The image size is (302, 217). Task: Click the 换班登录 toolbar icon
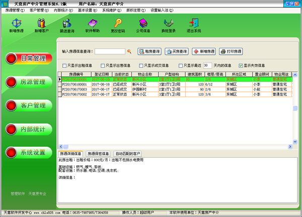pos(168,24)
